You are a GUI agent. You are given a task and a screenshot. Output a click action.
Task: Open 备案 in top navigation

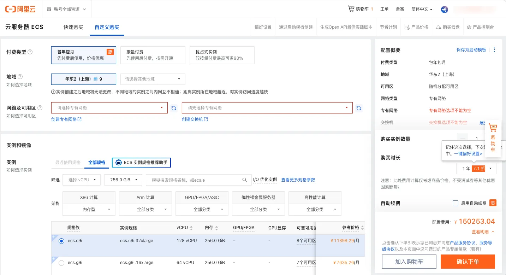(x=400, y=9)
